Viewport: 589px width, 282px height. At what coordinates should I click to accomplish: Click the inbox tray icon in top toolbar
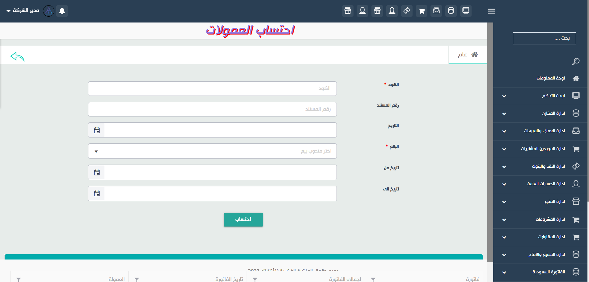click(436, 11)
